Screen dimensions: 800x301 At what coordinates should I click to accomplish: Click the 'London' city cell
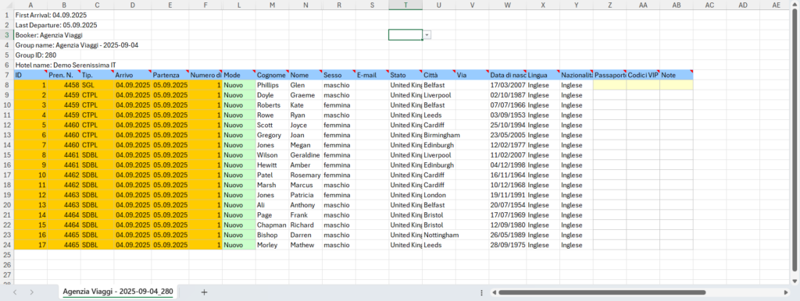pyautogui.click(x=439, y=195)
